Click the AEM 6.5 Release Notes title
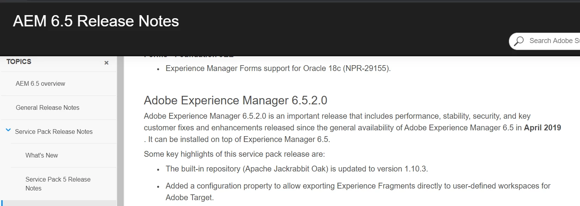 point(96,21)
